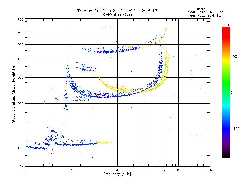Click the plot title 'Tromsø 20151102 12:14:00-12:15:43'

click(x=117, y=11)
